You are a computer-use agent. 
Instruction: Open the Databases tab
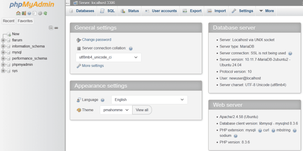click(82, 11)
